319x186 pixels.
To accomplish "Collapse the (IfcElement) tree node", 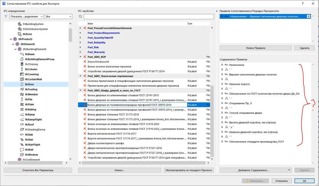I will click(13, 44).
